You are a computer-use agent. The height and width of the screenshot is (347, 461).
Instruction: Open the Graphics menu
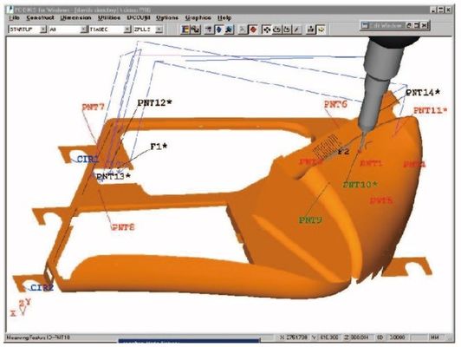[198, 18]
